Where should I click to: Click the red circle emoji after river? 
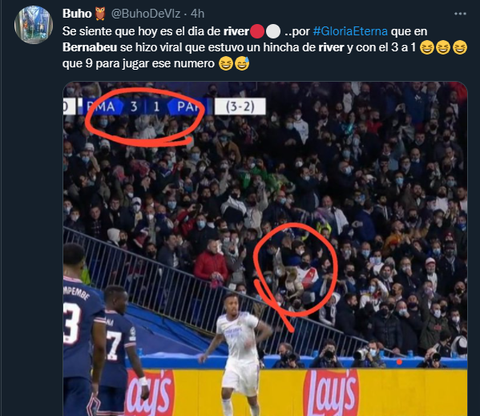coord(257,31)
